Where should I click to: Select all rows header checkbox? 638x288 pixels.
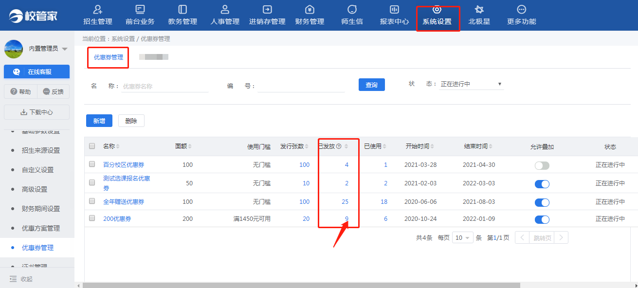(92, 146)
